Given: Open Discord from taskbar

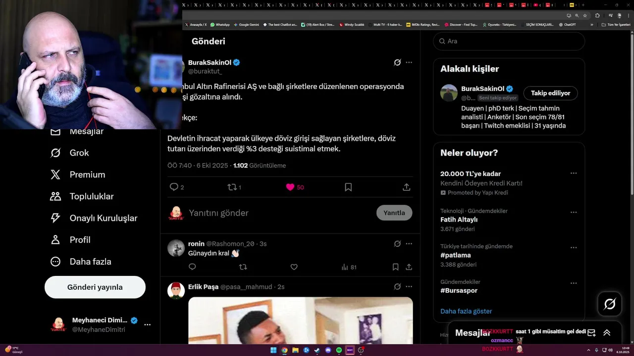Looking at the screenshot, I should (x=328, y=350).
